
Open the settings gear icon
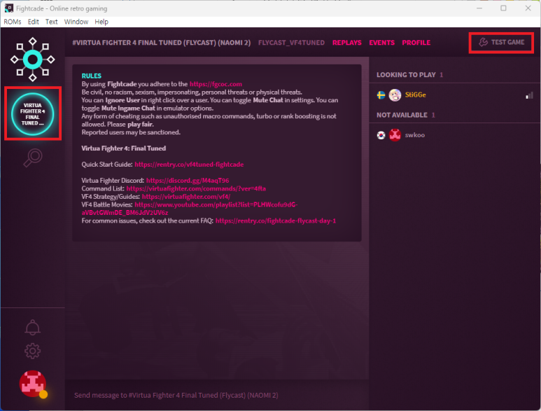tap(32, 351)
